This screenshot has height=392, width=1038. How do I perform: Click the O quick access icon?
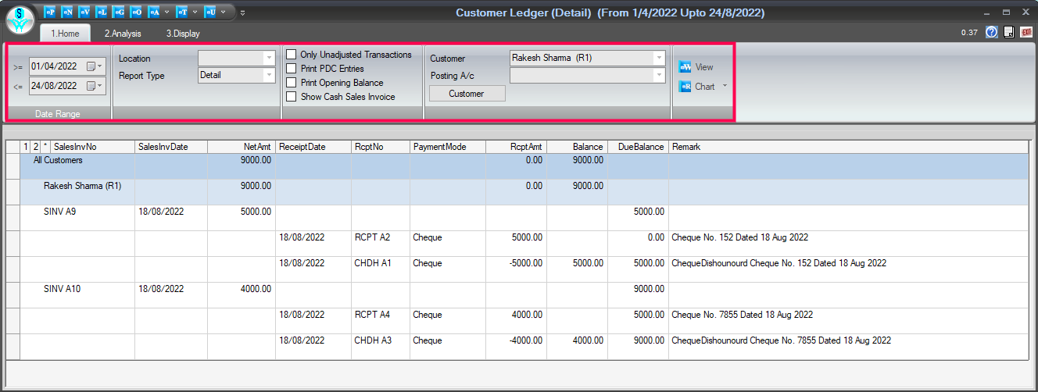pyautogui.click(x=136, y=12)
